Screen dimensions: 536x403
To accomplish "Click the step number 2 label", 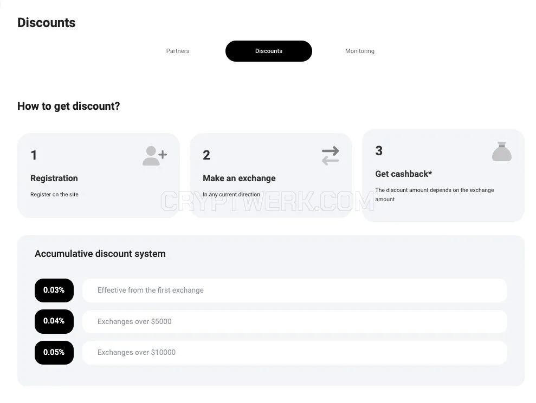I will click(206, 155).
